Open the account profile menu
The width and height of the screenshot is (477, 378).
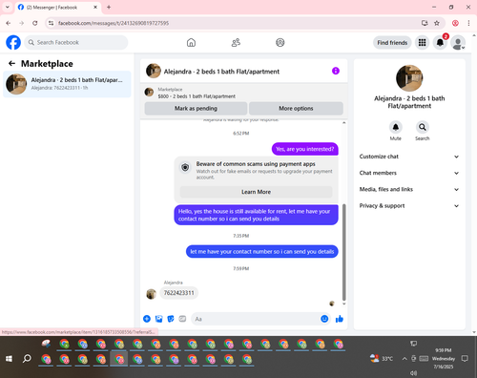[458, 42]
